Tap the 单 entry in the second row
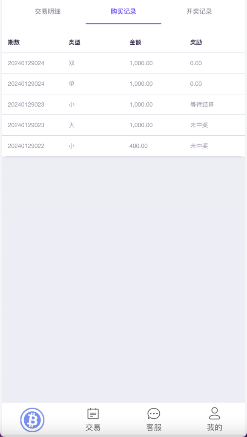The width and height of the screenshot is (247, 437). point(72,84)
